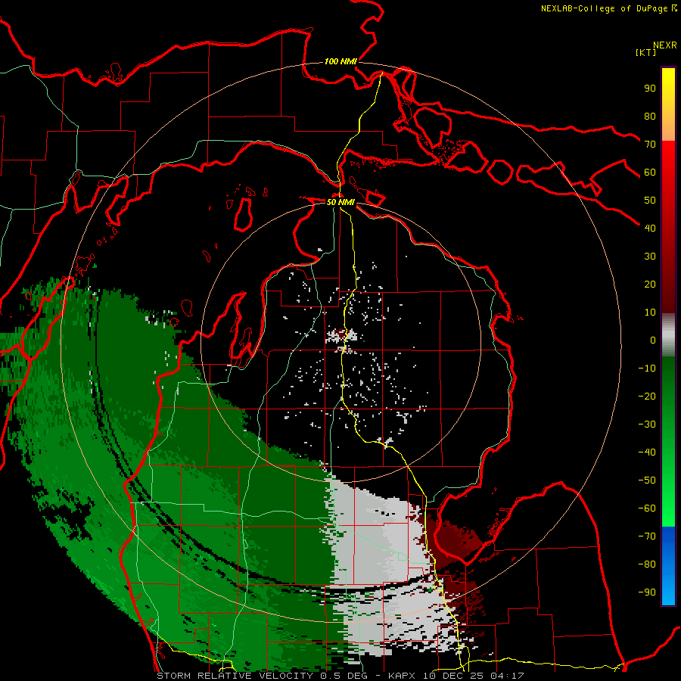Click the -50 value on the velocity scale
The width and height of the screenshot is (681, 681).
click(x=647, y=480)
